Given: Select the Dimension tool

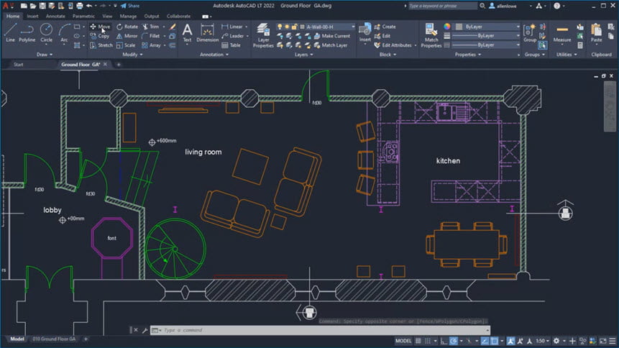Looking at the screenshot, I should (x=207, y=32).
